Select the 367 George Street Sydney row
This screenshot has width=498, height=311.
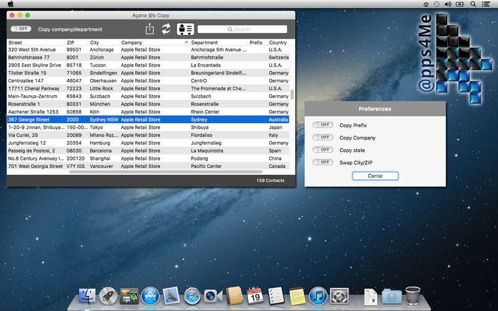[x=148, y=119]
